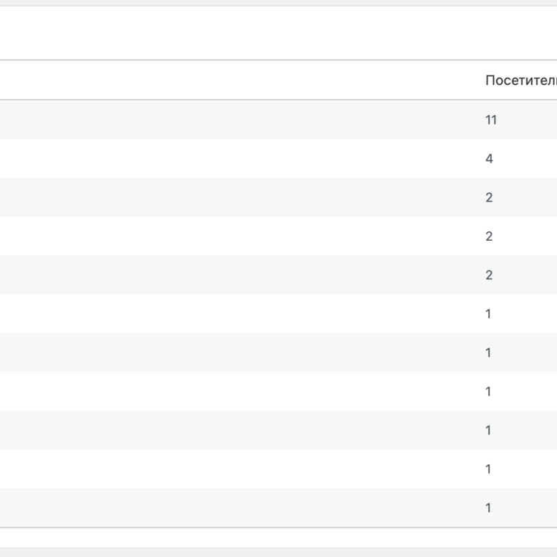Screen dimensions: 557x557
Task: Click the Посетители column header
Action: [521, 81]
